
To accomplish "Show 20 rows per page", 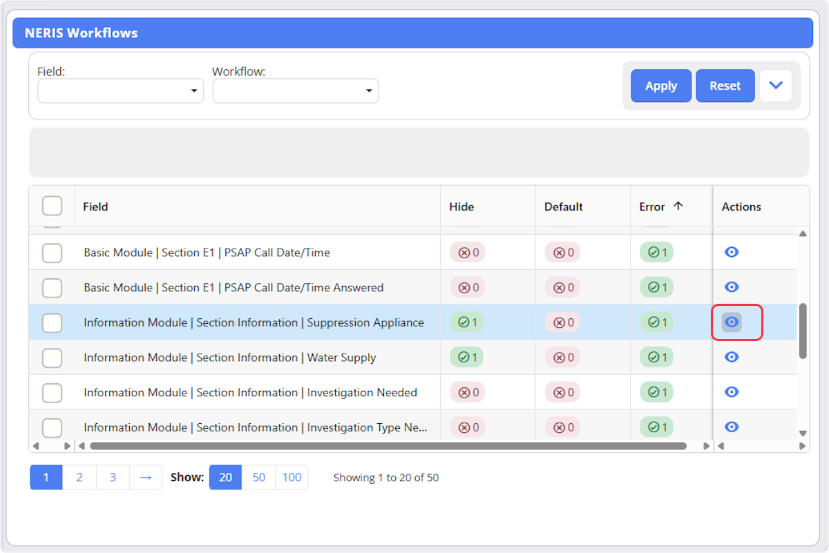I will (225, 477).
